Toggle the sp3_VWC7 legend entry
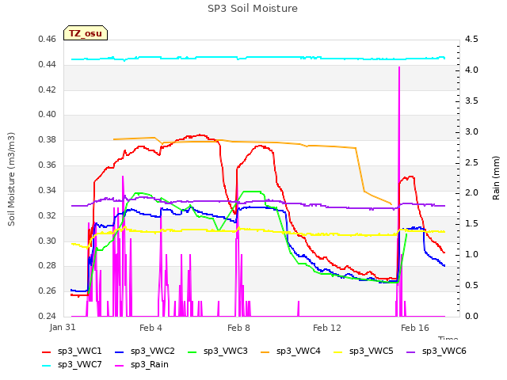The image size is (507, 380). pyautogui.click(x=72, y=364)
